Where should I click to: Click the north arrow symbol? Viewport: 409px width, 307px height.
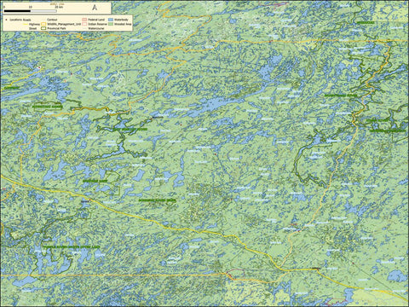[95, 8]
